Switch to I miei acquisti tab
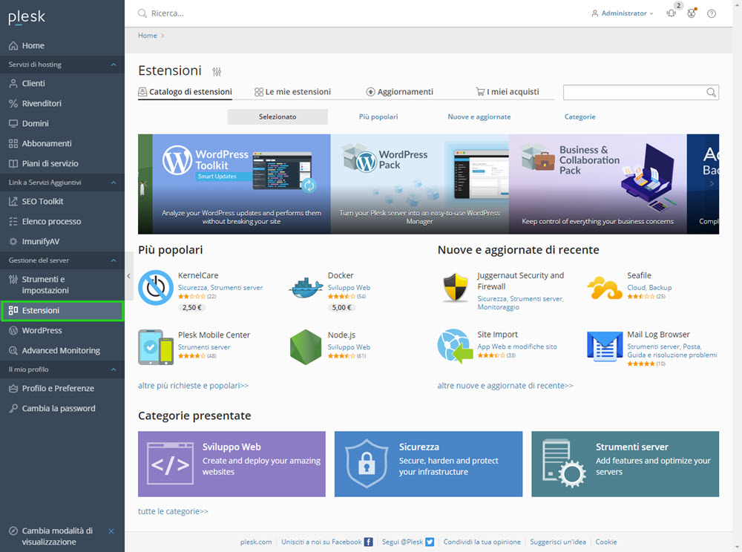The height and width of the screenshot is (552, 742). click(x=508, y=92)
